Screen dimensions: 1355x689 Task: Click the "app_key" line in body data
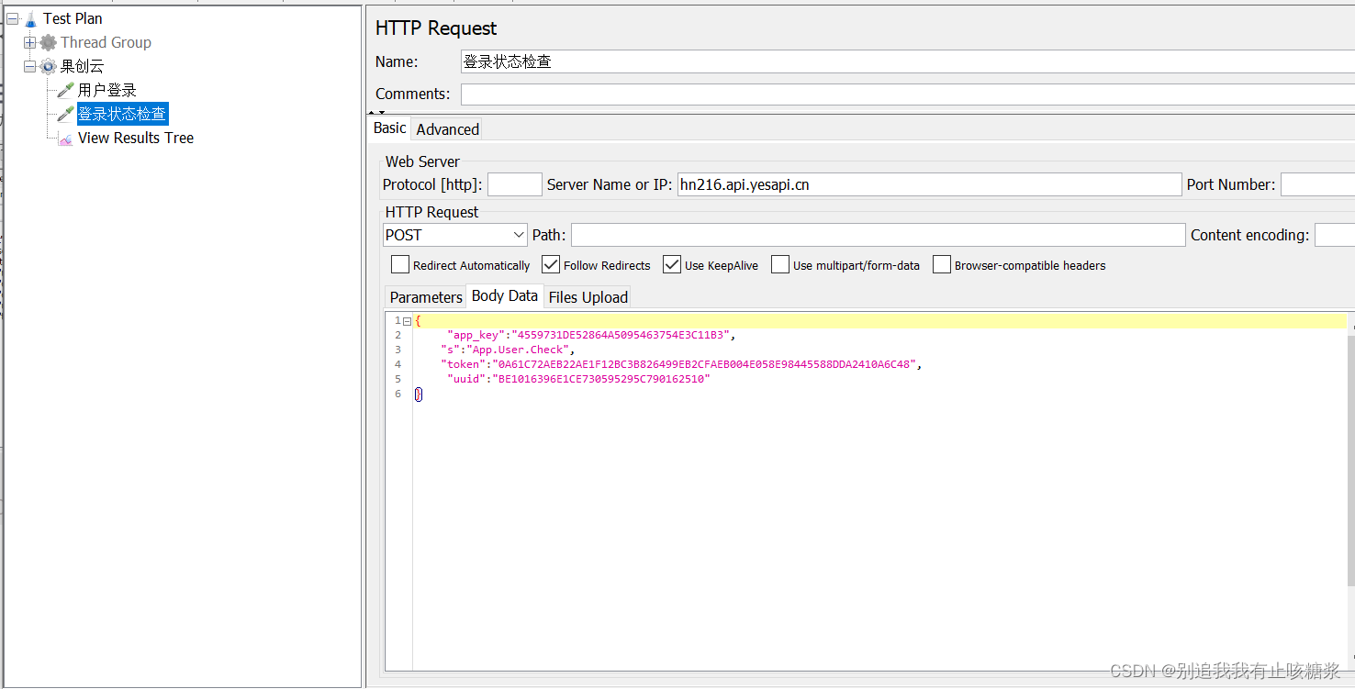point(591,335)
